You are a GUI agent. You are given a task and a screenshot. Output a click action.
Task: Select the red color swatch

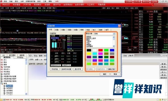tap(101, 50)
